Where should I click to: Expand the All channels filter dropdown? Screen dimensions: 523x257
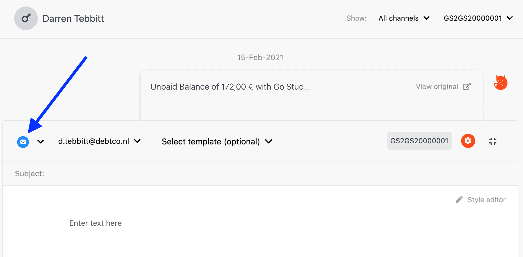404,18
